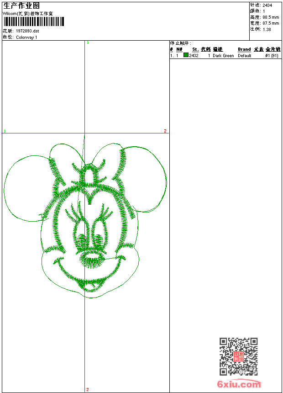Screen dimensions: 283x393
Task: Click the St. column header
Action: (x=195, y=49)
